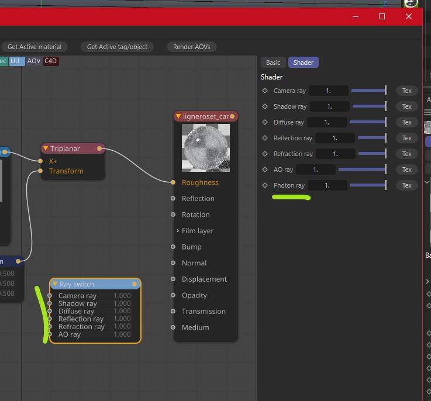Click the Triplanar node output port
The width and height of the screenshot is (431, 401).
99,148
